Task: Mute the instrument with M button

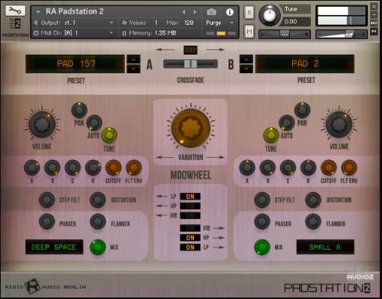Action: 249,31
